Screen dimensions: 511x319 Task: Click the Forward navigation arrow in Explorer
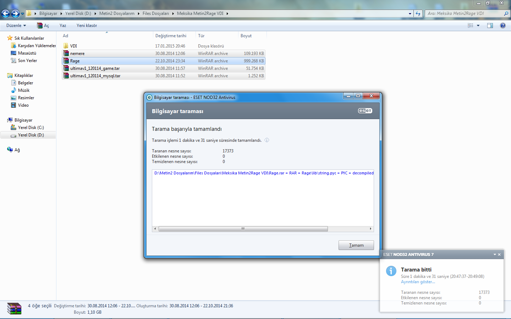(15, 13)
